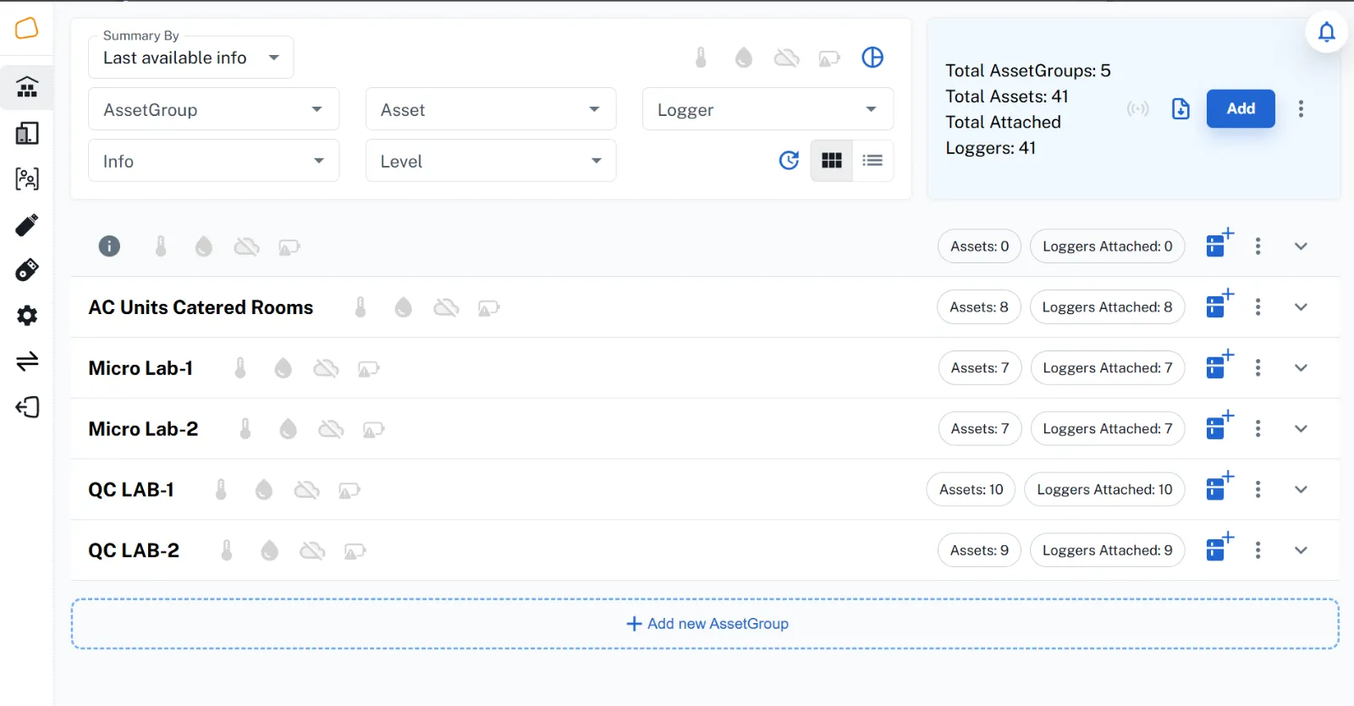
Task: Open the Info dropdown
Action: point(214,161)
